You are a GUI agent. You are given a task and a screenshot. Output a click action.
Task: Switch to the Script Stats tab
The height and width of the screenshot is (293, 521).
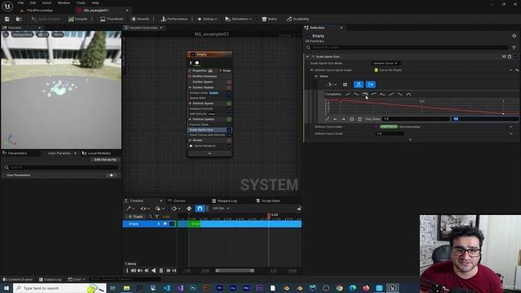pos(269,201)
